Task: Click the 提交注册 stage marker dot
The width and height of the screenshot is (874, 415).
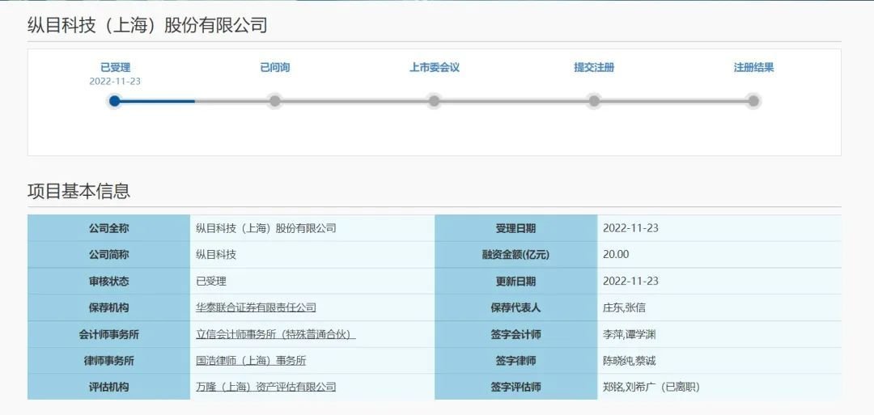Action: 594,101
